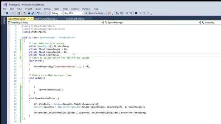Pin the SpawnManager.cs tab
The width and height of the screenshot is (221, 124).
pos(29,19)
